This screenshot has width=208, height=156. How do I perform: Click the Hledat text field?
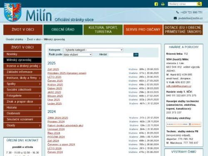tap(121, 54)
